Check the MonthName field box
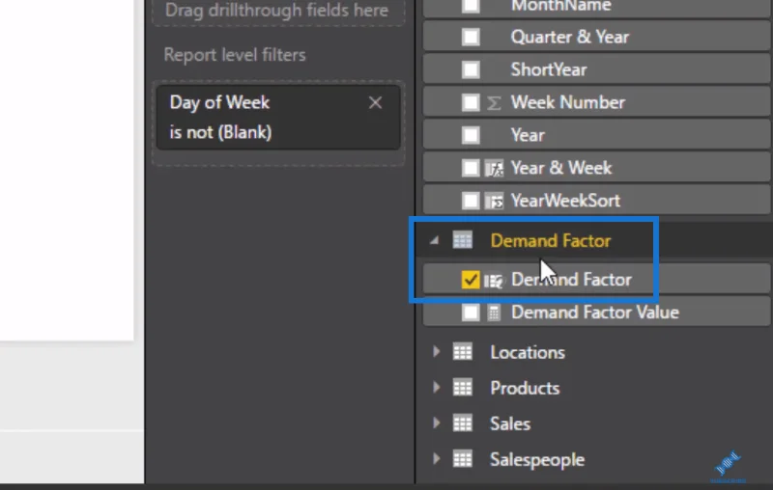The width and height of the screenshot is (773, 490). click(x=471, y=6)
